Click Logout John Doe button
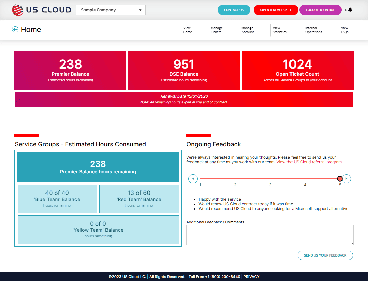 320,10
